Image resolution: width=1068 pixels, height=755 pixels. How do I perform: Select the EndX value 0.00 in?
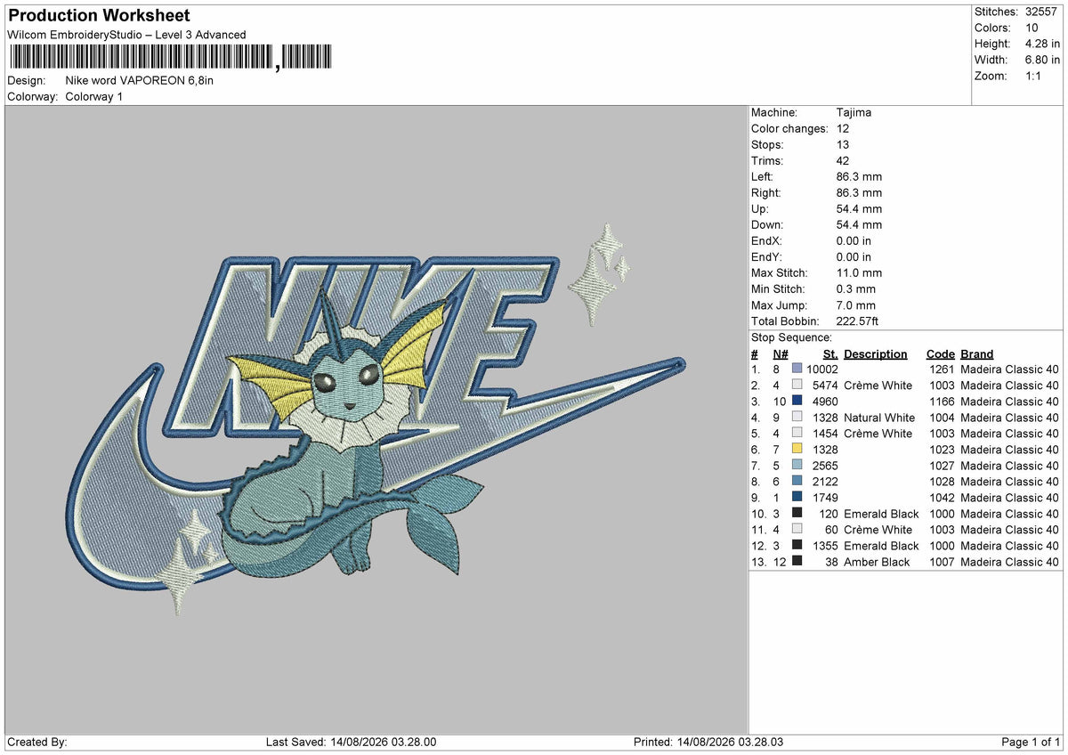(854, 241)
